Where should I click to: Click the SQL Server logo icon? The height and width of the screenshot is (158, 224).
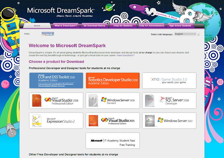point(162,99)
